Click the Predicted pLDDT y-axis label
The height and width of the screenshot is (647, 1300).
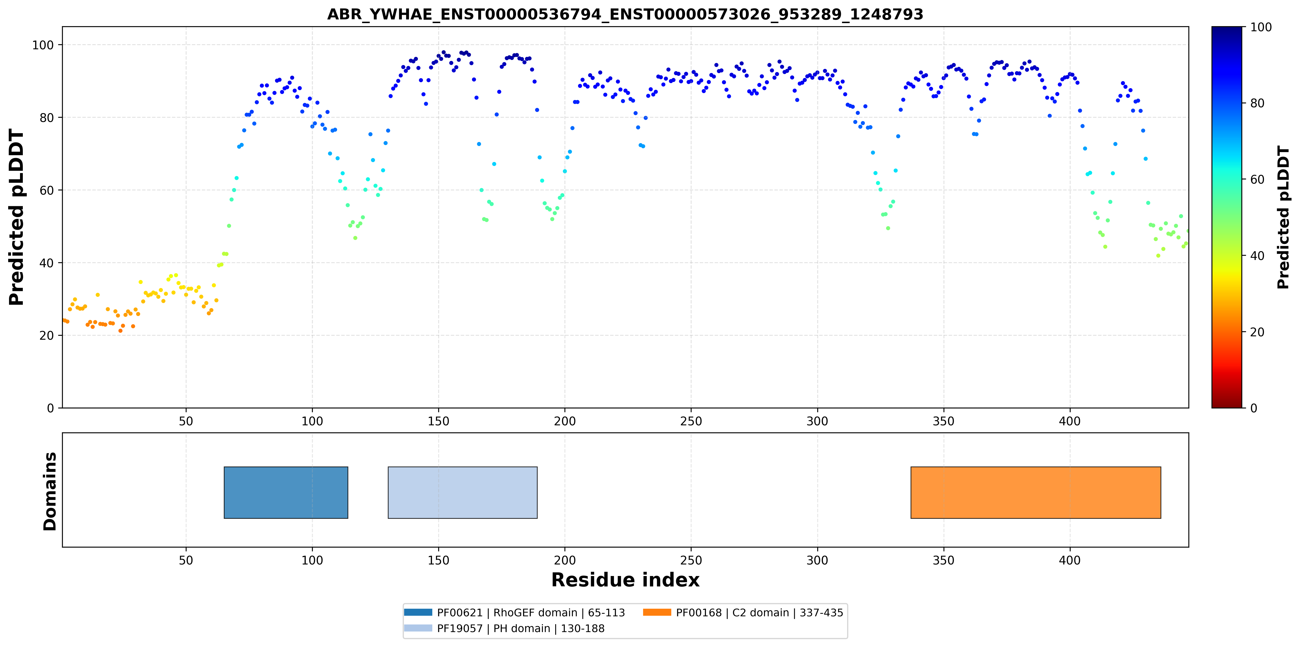[x=16, y=217]
